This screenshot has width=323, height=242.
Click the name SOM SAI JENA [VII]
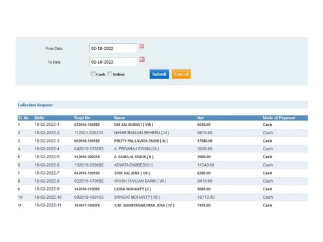click(132, 173)
